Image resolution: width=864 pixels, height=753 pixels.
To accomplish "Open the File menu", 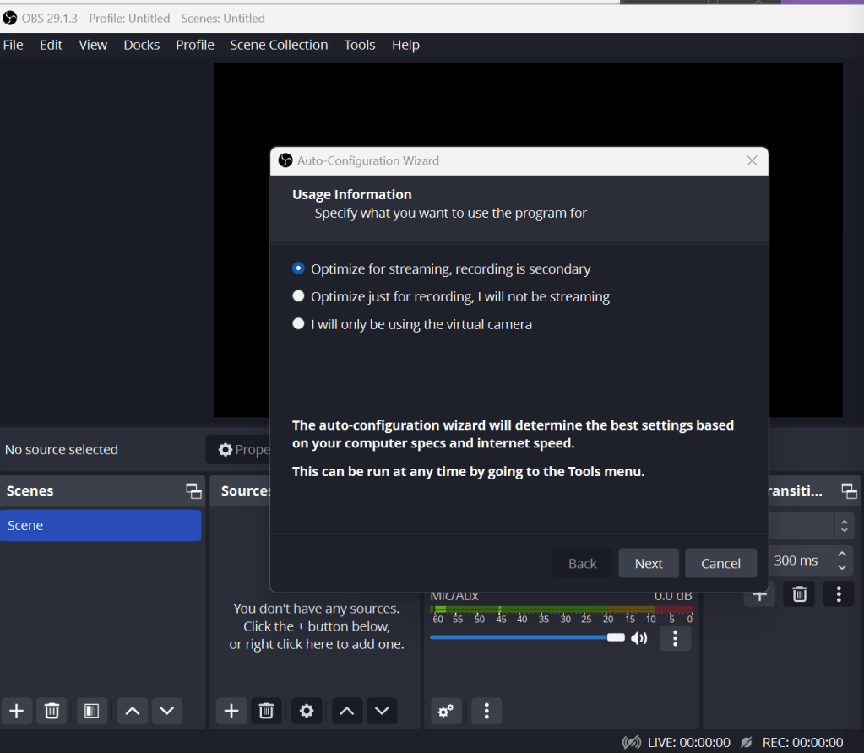I will click(x=14, y=45).
